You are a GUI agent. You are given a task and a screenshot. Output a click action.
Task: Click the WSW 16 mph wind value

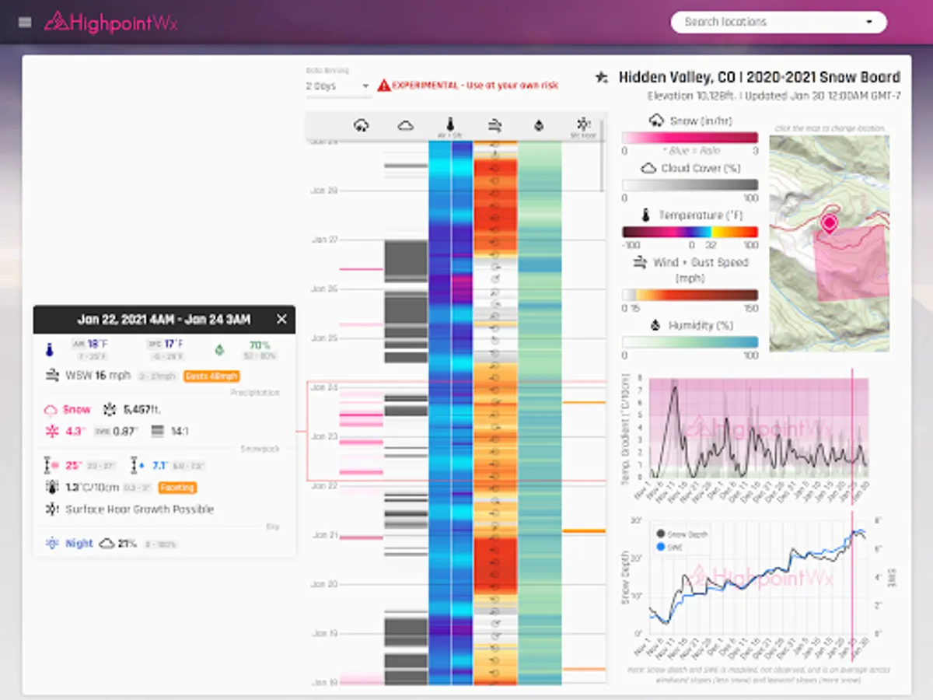click(97, 376)
